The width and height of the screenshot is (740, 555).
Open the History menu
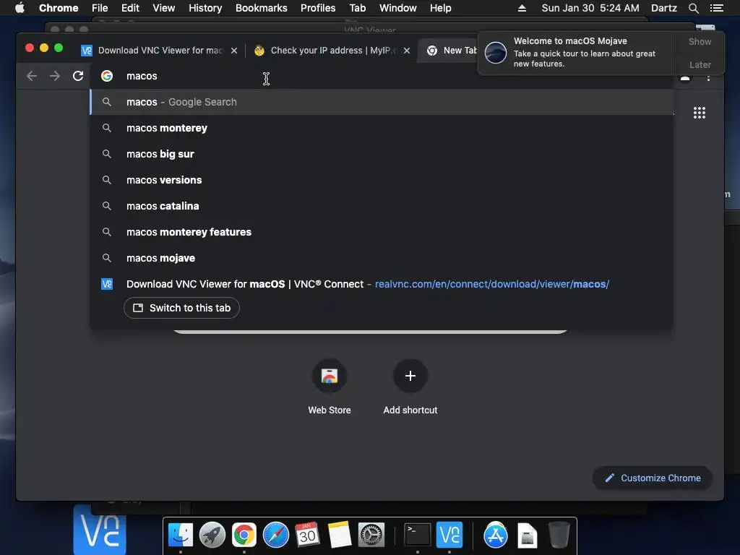pos(205,8)
